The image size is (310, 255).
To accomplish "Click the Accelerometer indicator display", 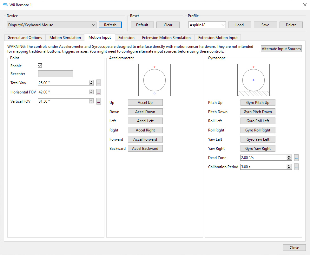I will coord(155,80).
